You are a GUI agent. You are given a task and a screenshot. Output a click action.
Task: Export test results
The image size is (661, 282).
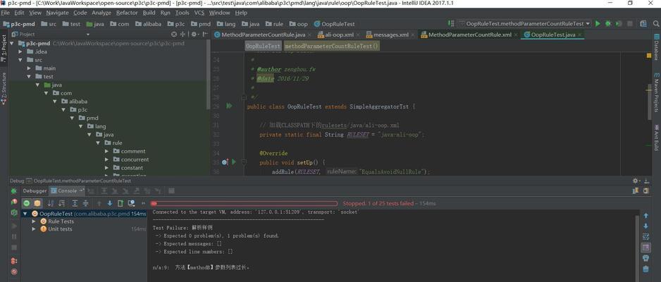tap(120, 203)
